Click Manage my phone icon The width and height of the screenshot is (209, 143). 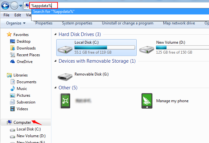pyautogui.click(x=147, y=101)
